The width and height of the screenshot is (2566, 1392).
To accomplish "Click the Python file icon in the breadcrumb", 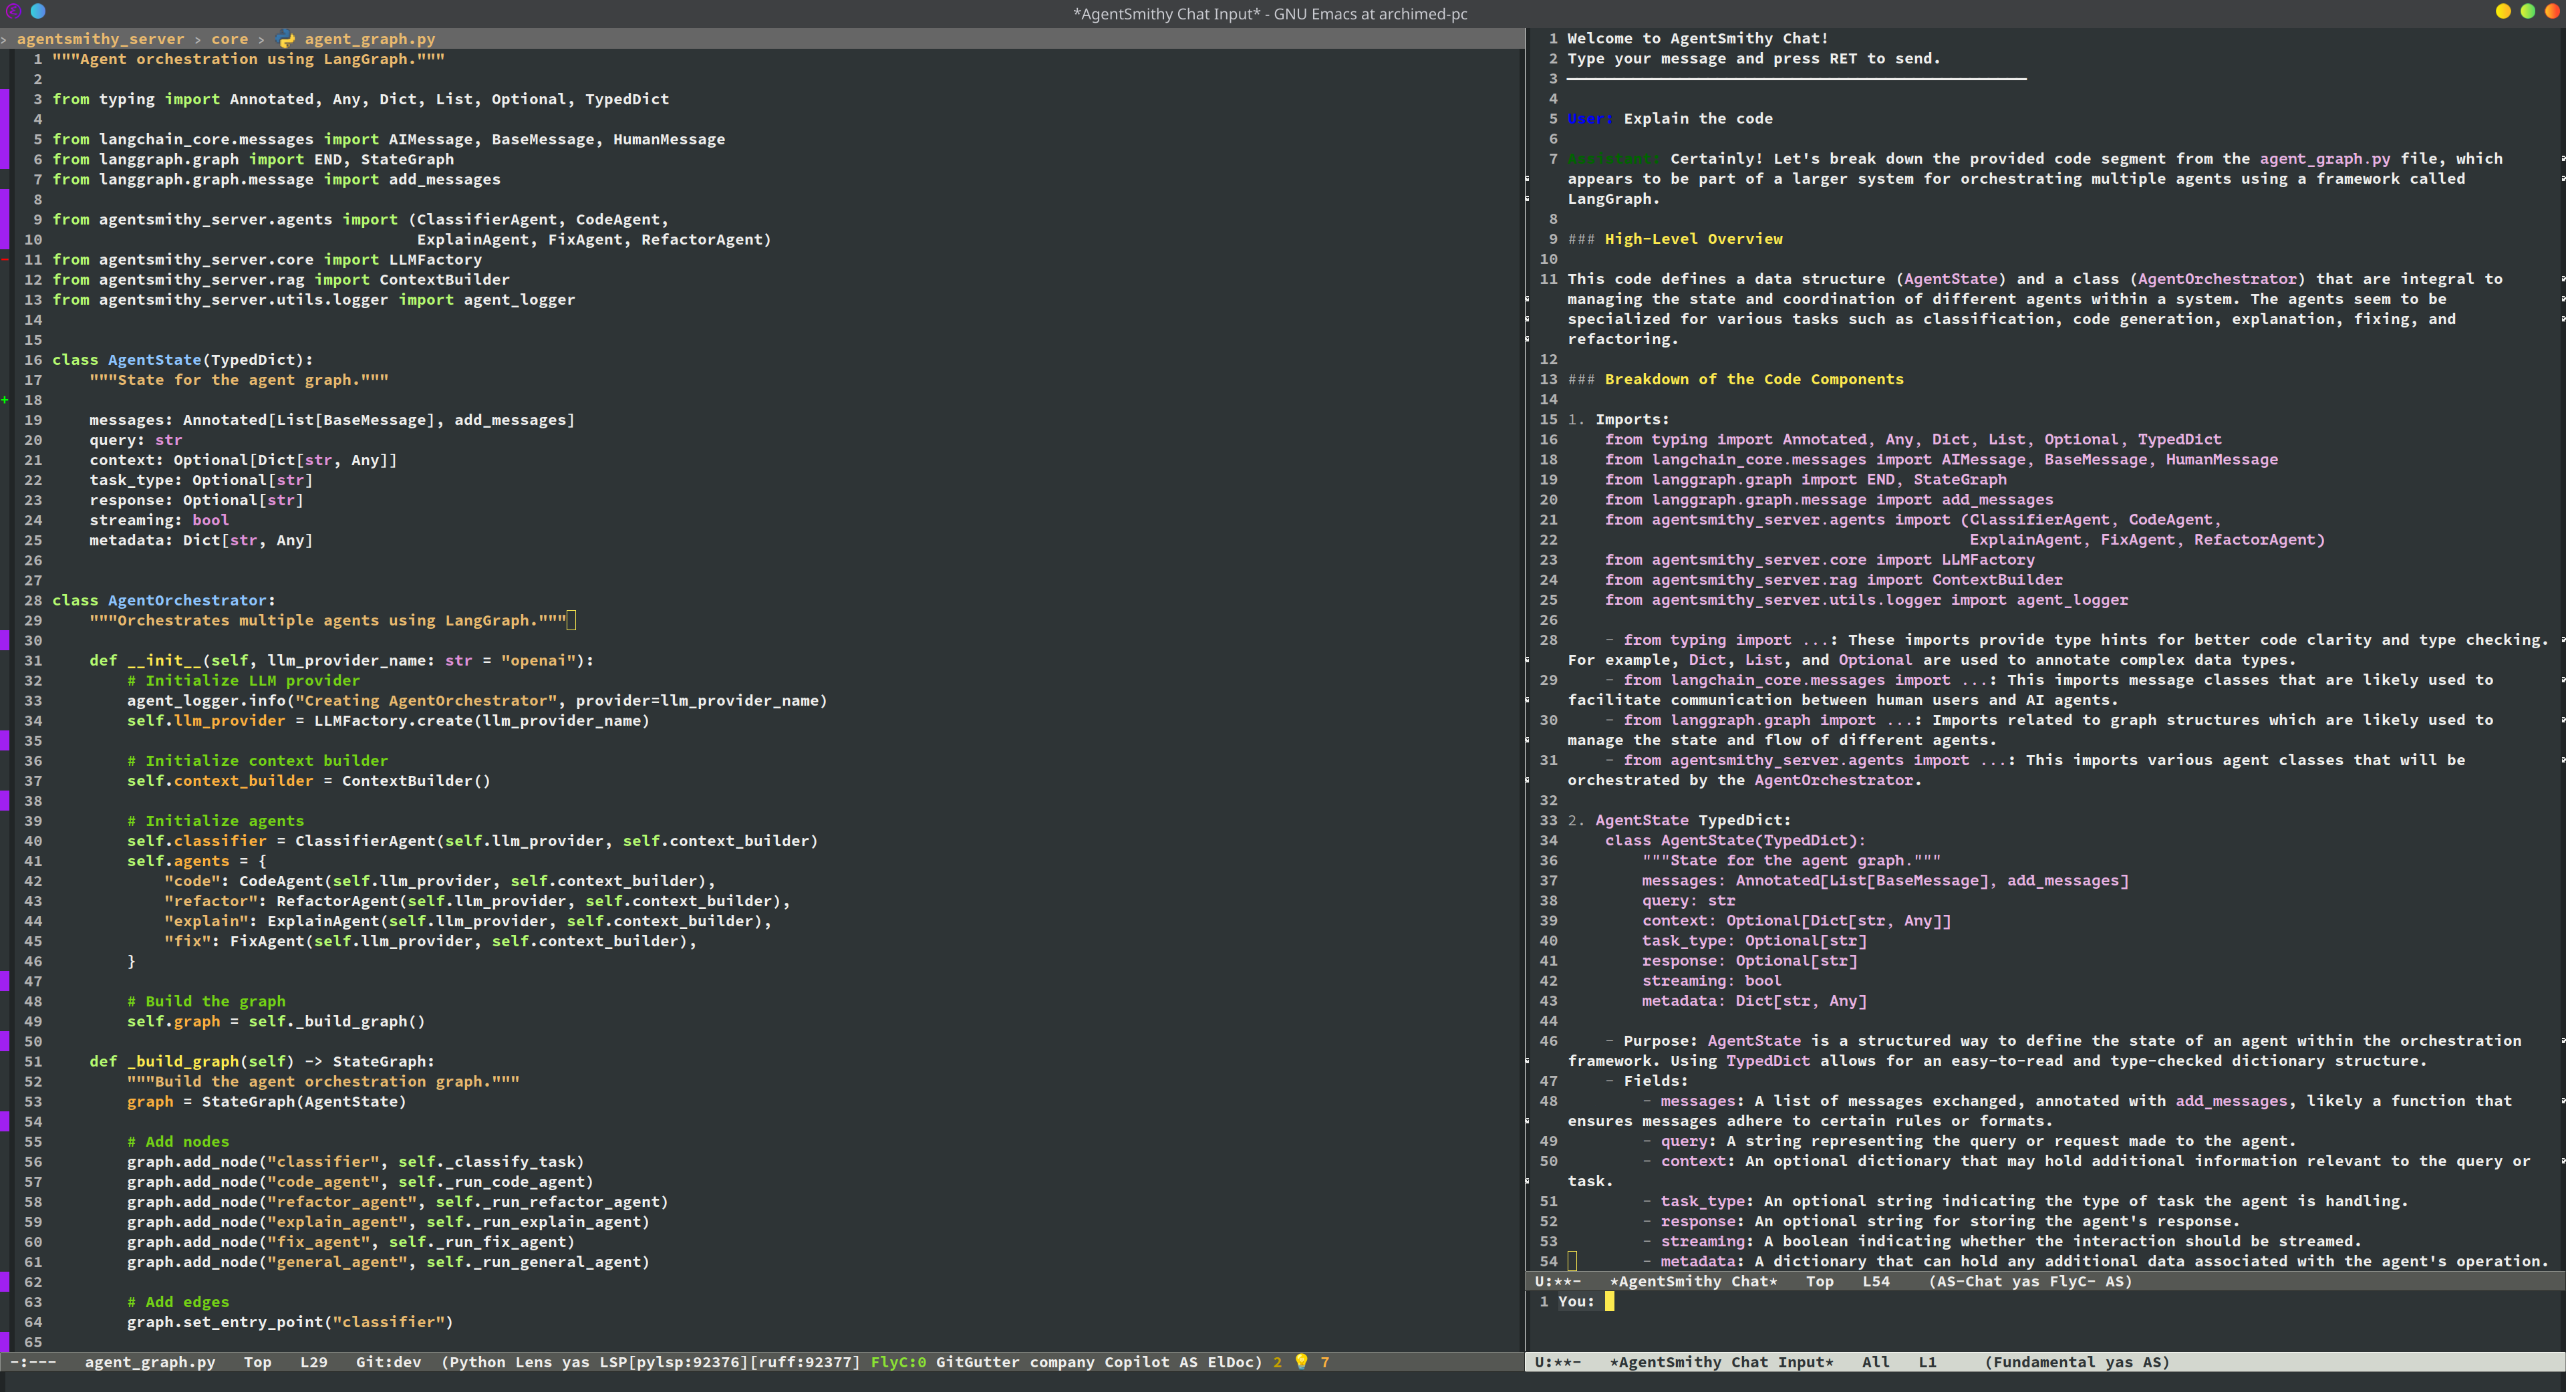I will tap(286, 39).
